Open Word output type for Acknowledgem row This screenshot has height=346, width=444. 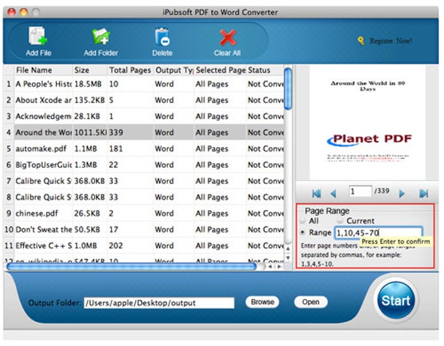coord(174,116)
